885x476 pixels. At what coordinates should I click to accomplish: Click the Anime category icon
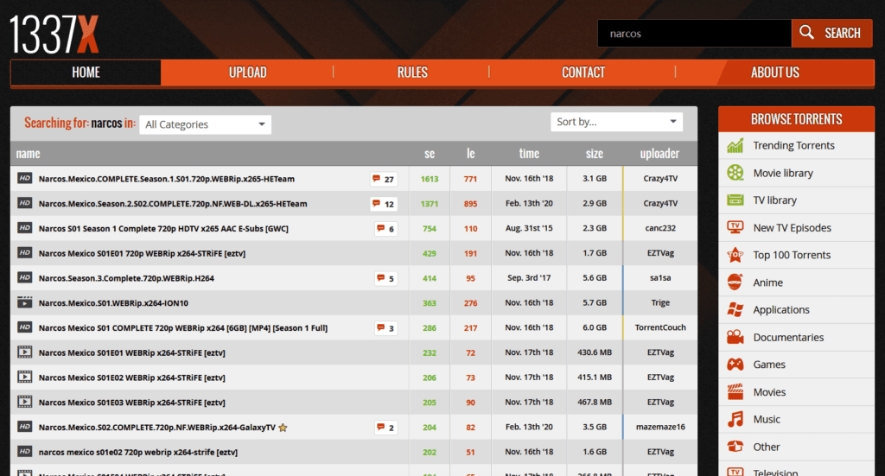point(735,282)
